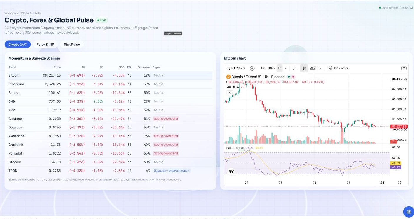Click the green market status dot in legend
Screen dimensions: 414x219
[289, 77]
